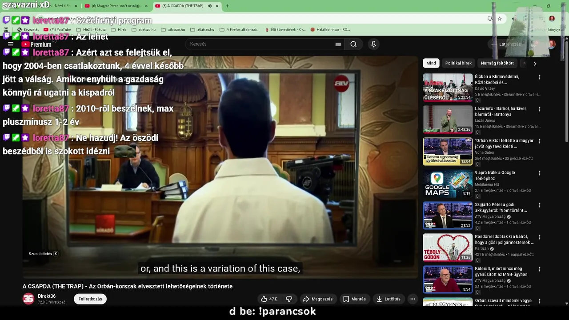Open the Téboly Gödön Partizán thumbnail
Screen dimensions: 569x320
point(448,248)
